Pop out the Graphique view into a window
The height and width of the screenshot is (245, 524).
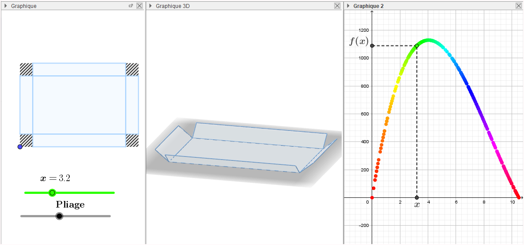click(131, 6)
